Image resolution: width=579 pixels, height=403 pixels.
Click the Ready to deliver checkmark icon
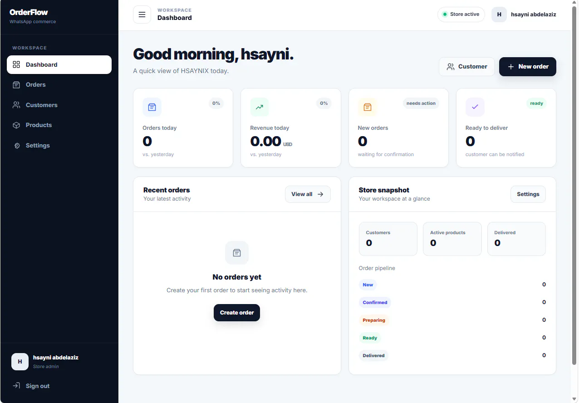pos(475,107)
